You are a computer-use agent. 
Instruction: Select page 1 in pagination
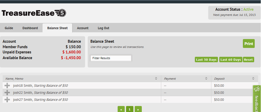[129, 109]
